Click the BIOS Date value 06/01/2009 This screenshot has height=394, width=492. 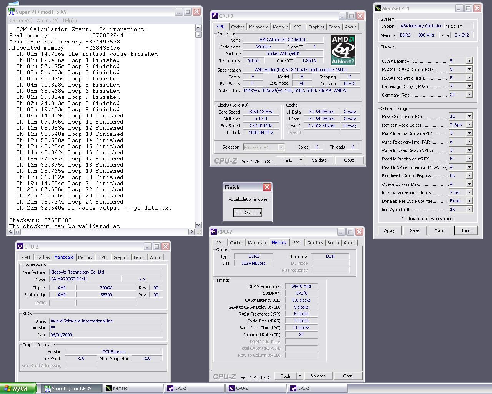[x=106, y=335]
